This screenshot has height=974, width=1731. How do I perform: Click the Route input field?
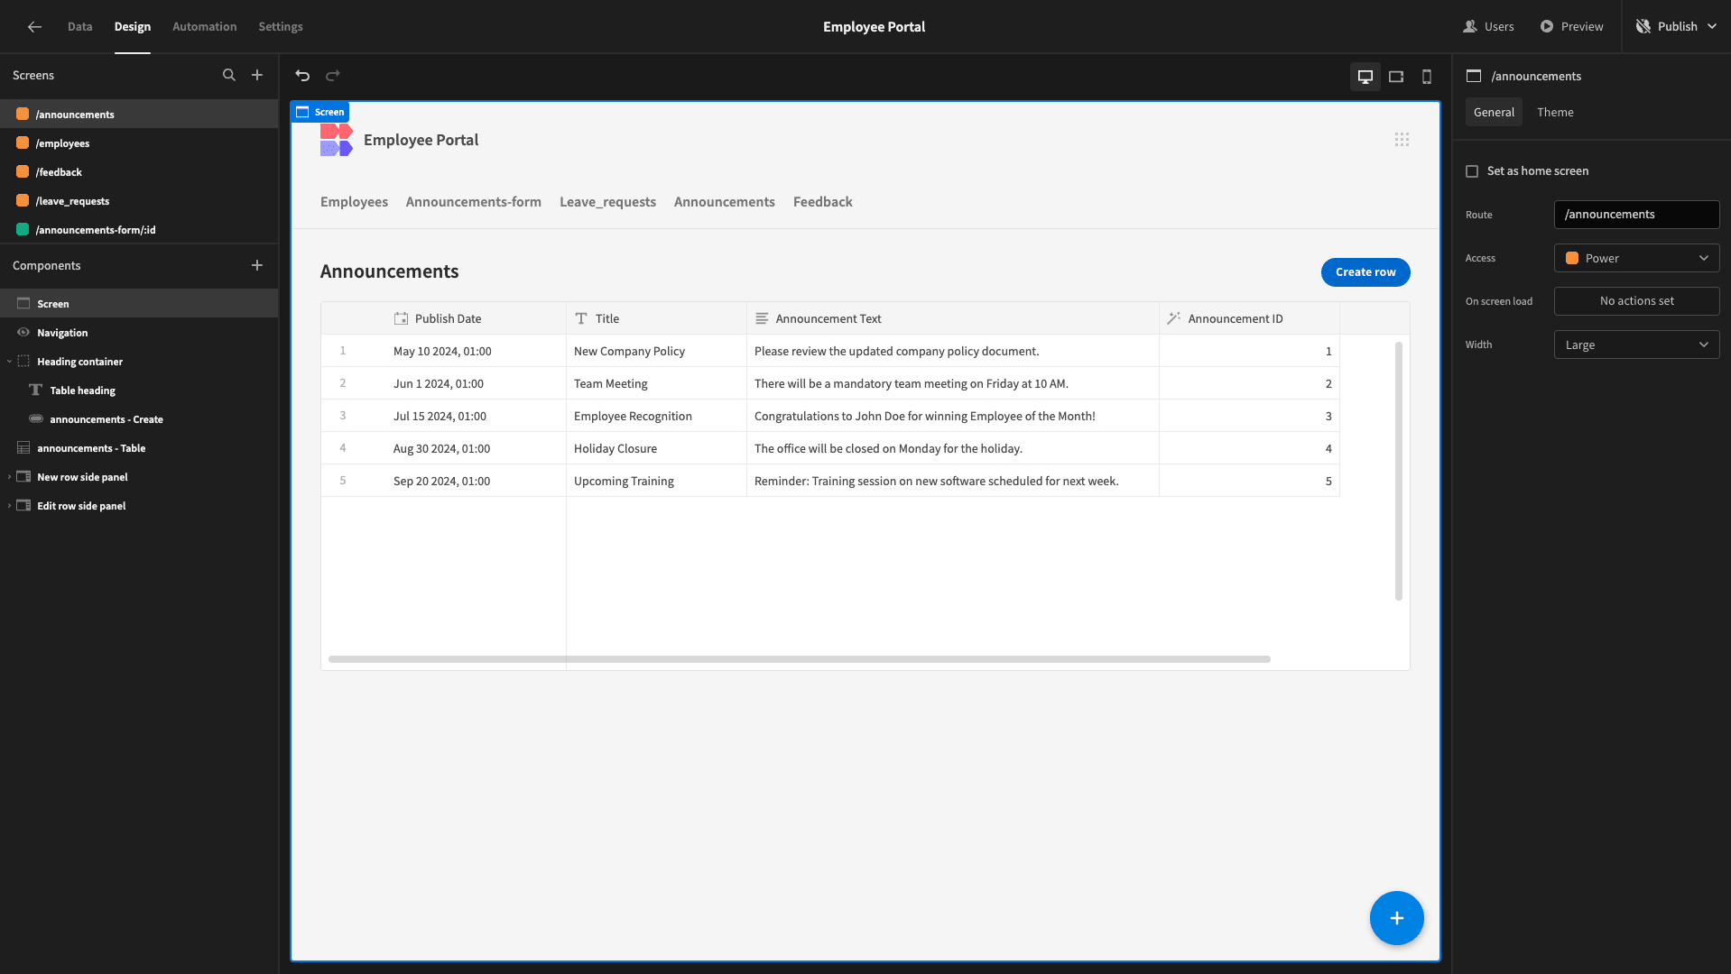click(x=1636, y=215)
